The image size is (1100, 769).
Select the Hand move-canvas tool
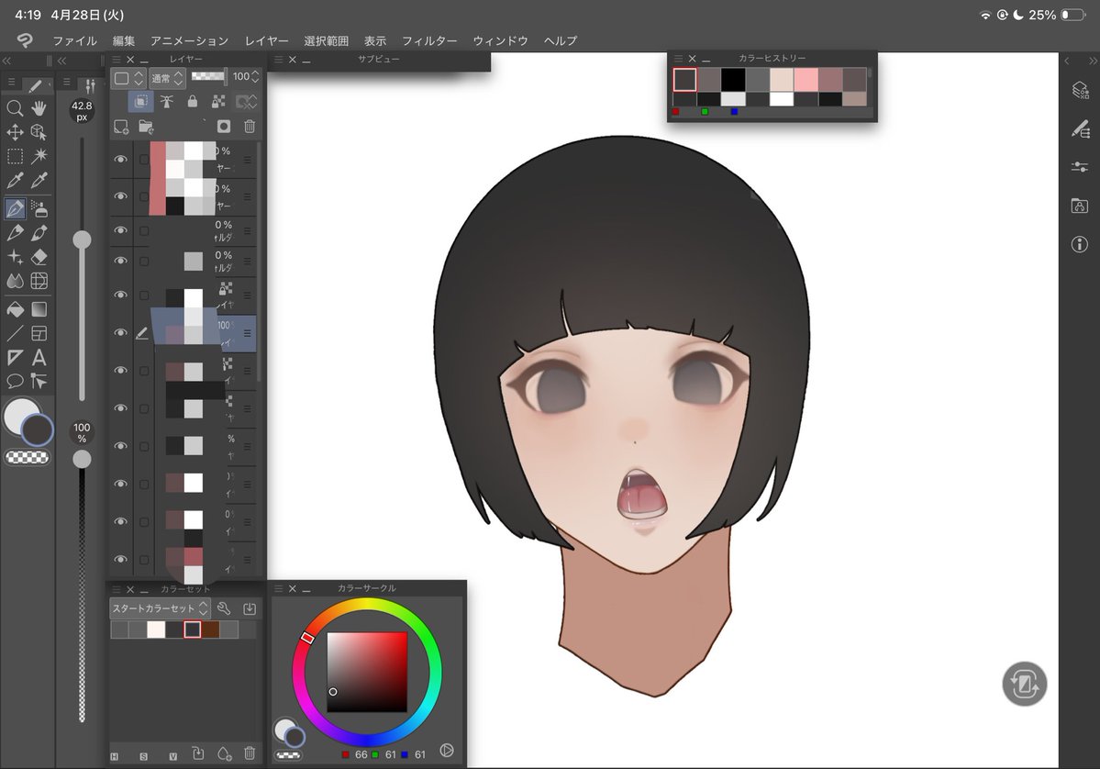[x=39, y=108]
